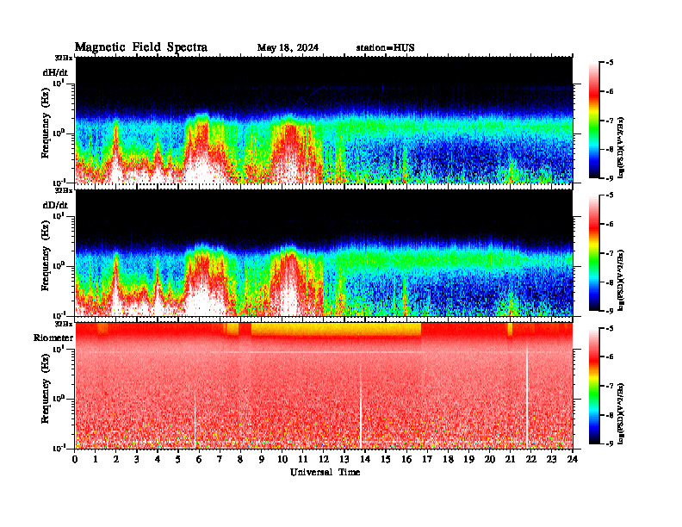The height and width of the screenshot is (527, 682).
Task: Click the "-9" tick on dH/dt color bar
Action: pos(610,178)
